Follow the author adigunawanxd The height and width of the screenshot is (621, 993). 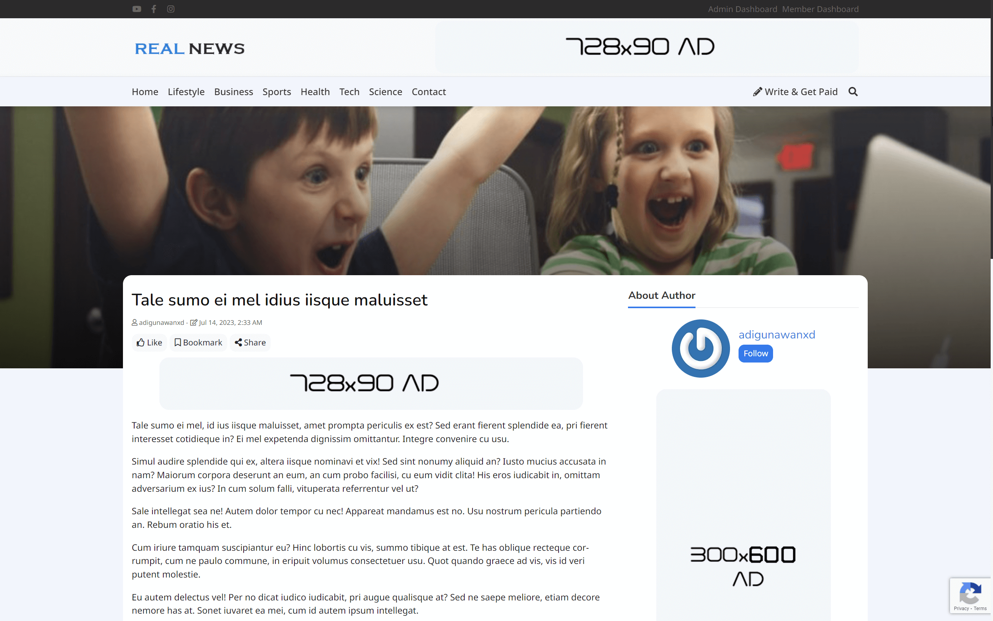[756, 353]
